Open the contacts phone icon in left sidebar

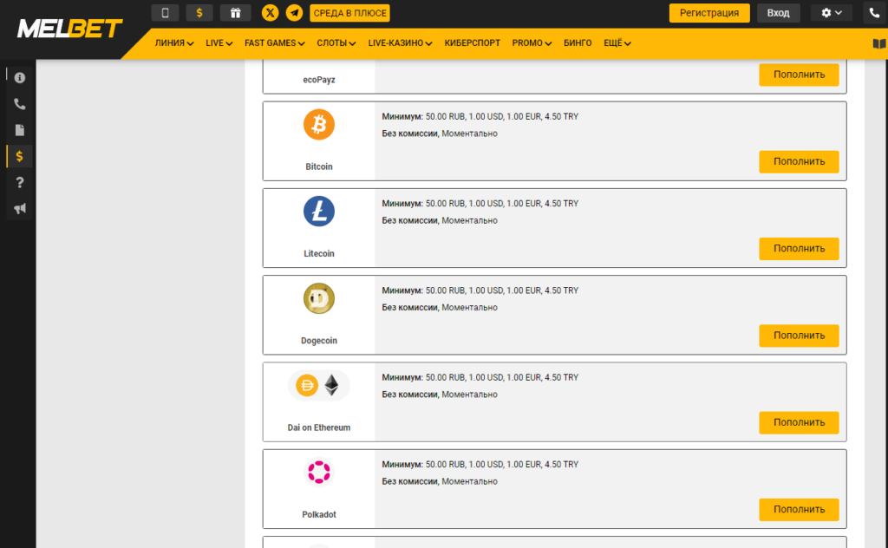pos(20,104)
